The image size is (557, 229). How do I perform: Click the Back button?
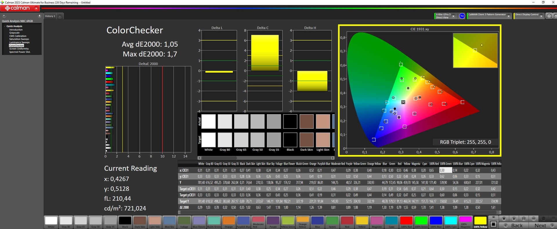tap(517, 226)
